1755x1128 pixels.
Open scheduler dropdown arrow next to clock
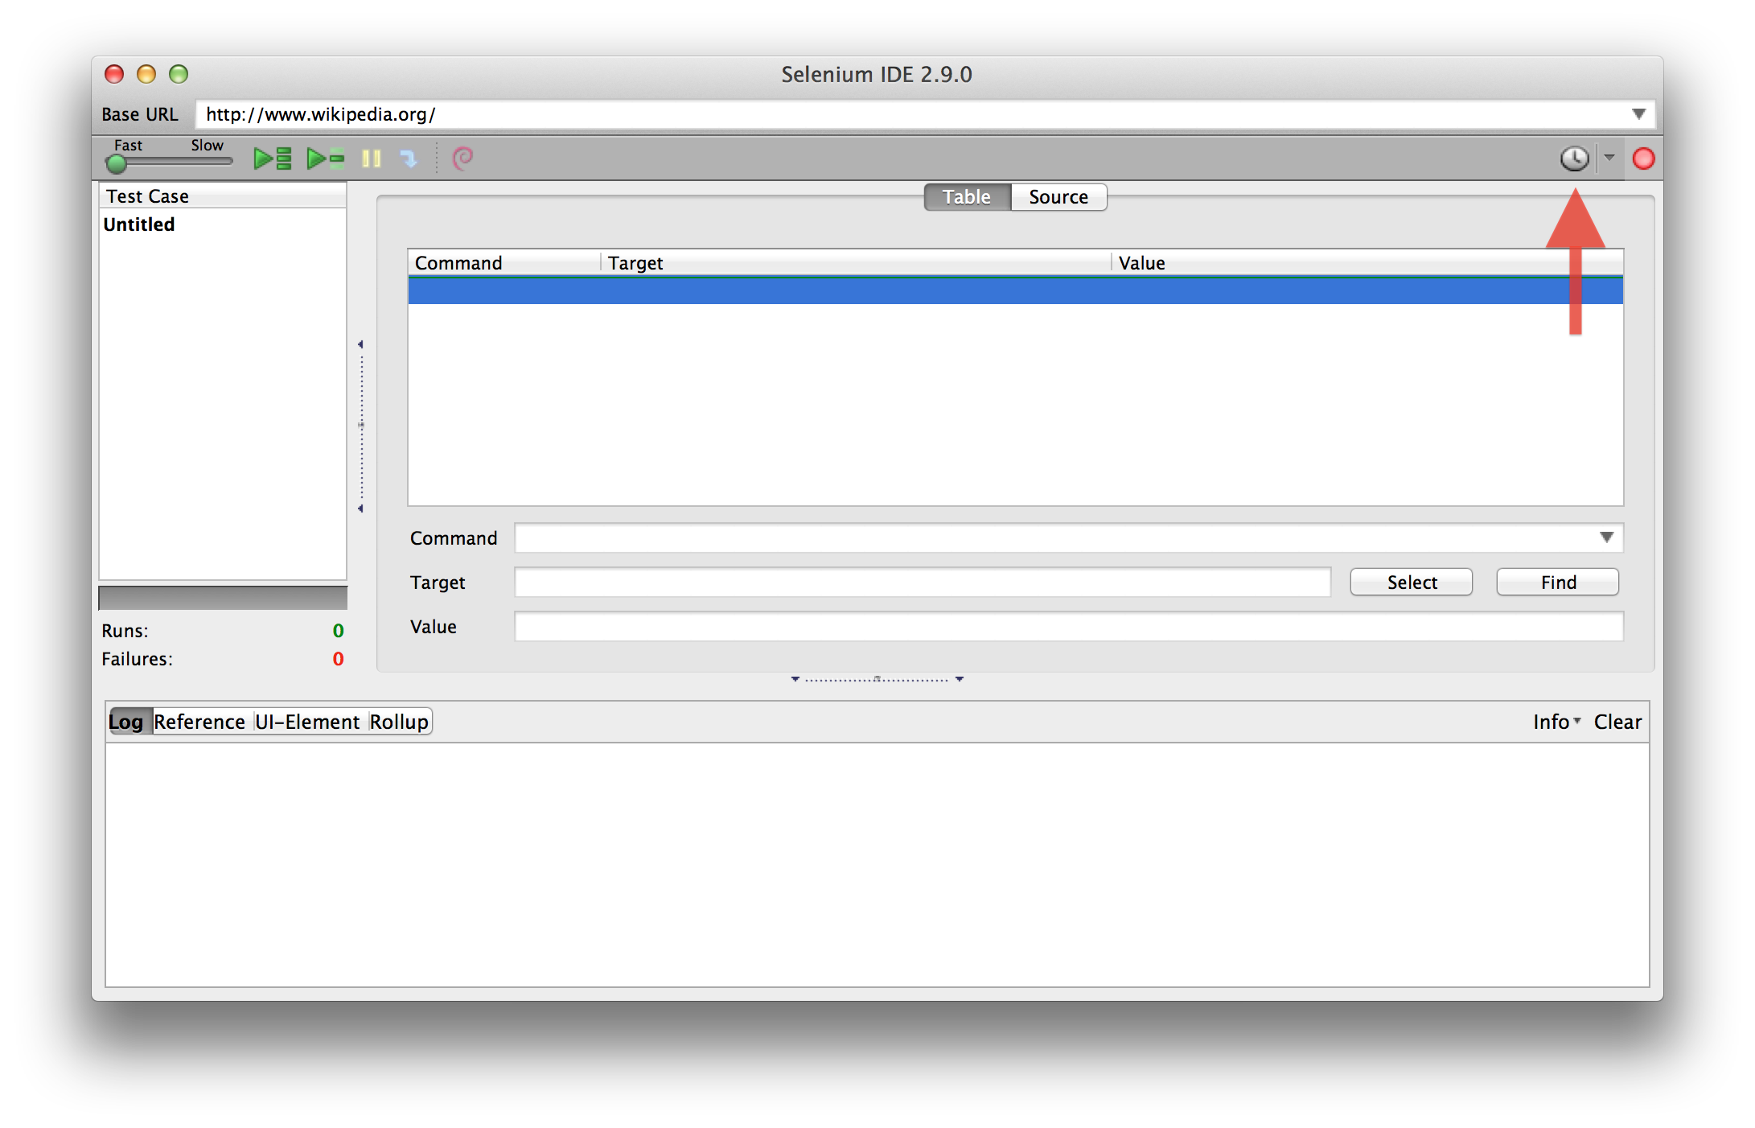point(1609,158)
